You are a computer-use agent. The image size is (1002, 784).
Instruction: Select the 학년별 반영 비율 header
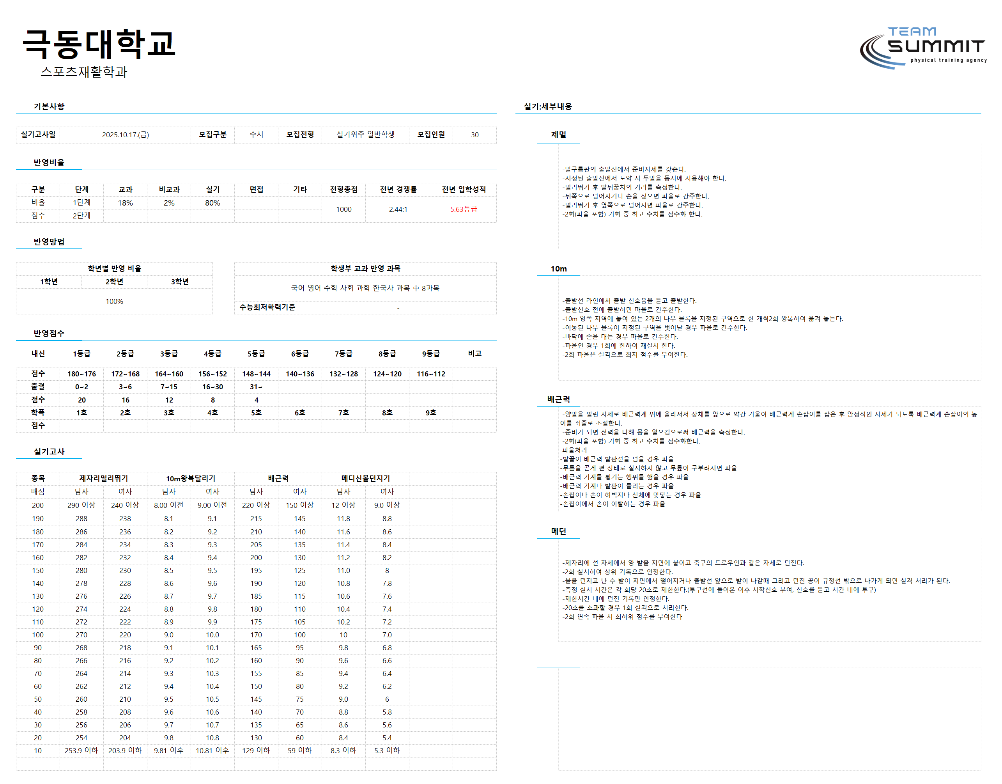(x=115, y=268)
